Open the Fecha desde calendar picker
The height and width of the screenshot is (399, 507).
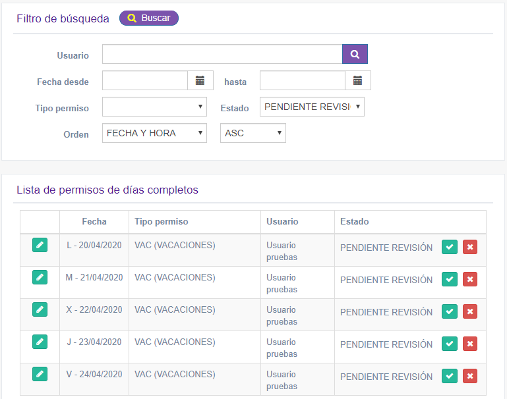coord(200,80)
